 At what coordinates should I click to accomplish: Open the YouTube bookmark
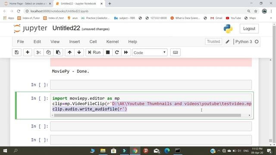click(x=233, y=18)
